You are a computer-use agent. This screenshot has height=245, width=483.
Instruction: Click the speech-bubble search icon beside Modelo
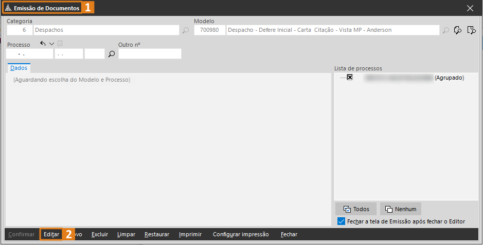tap(458, 30)
